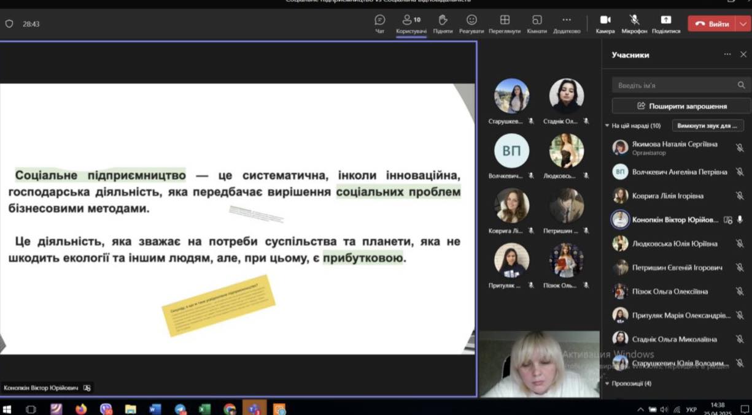Close the Учасники participants panel
Viewport: 752px width, 415px height.
coord(743,55)
